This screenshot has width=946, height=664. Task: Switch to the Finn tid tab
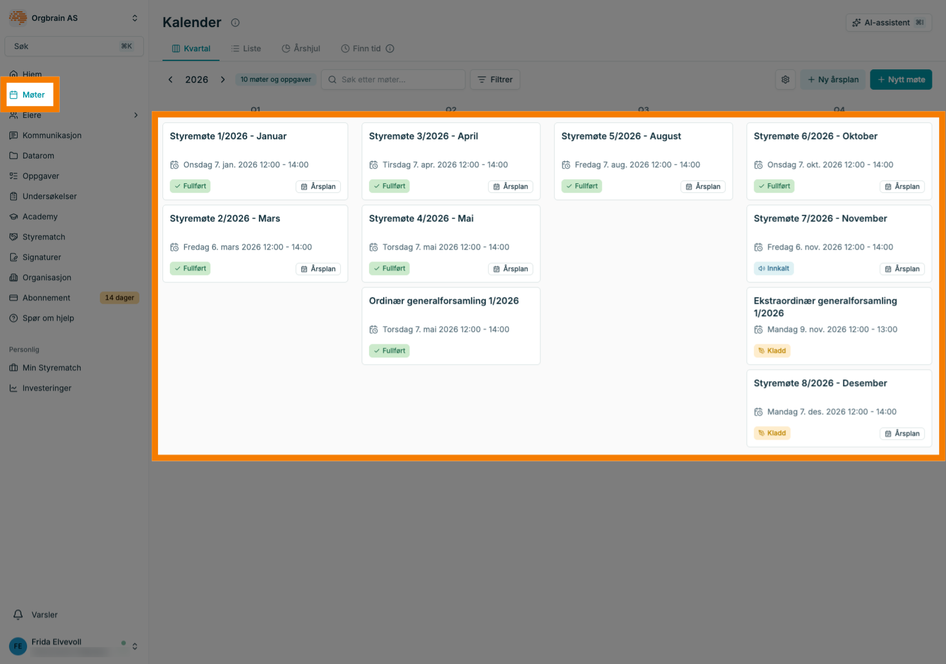pos(360,48)
